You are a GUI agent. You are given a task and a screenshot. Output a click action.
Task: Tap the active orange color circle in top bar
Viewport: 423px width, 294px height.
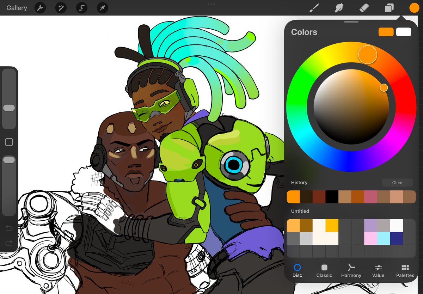[x=414, y=8]
